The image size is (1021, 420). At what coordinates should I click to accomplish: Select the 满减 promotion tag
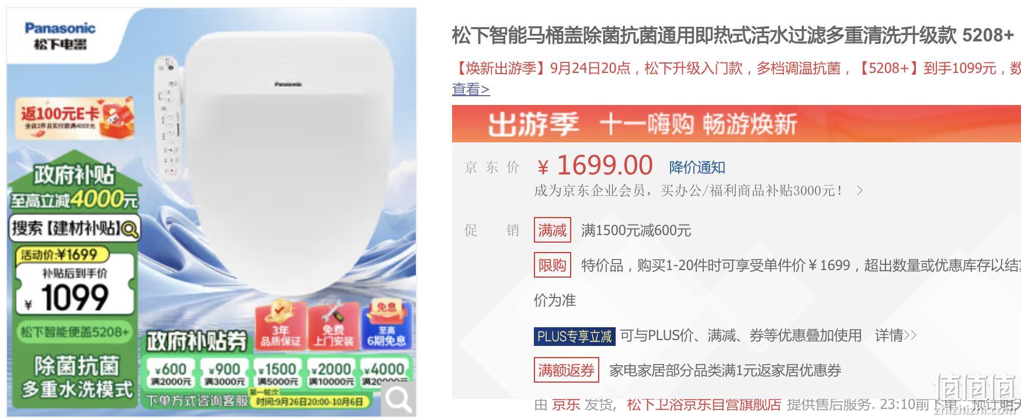(x=552, y=230)
